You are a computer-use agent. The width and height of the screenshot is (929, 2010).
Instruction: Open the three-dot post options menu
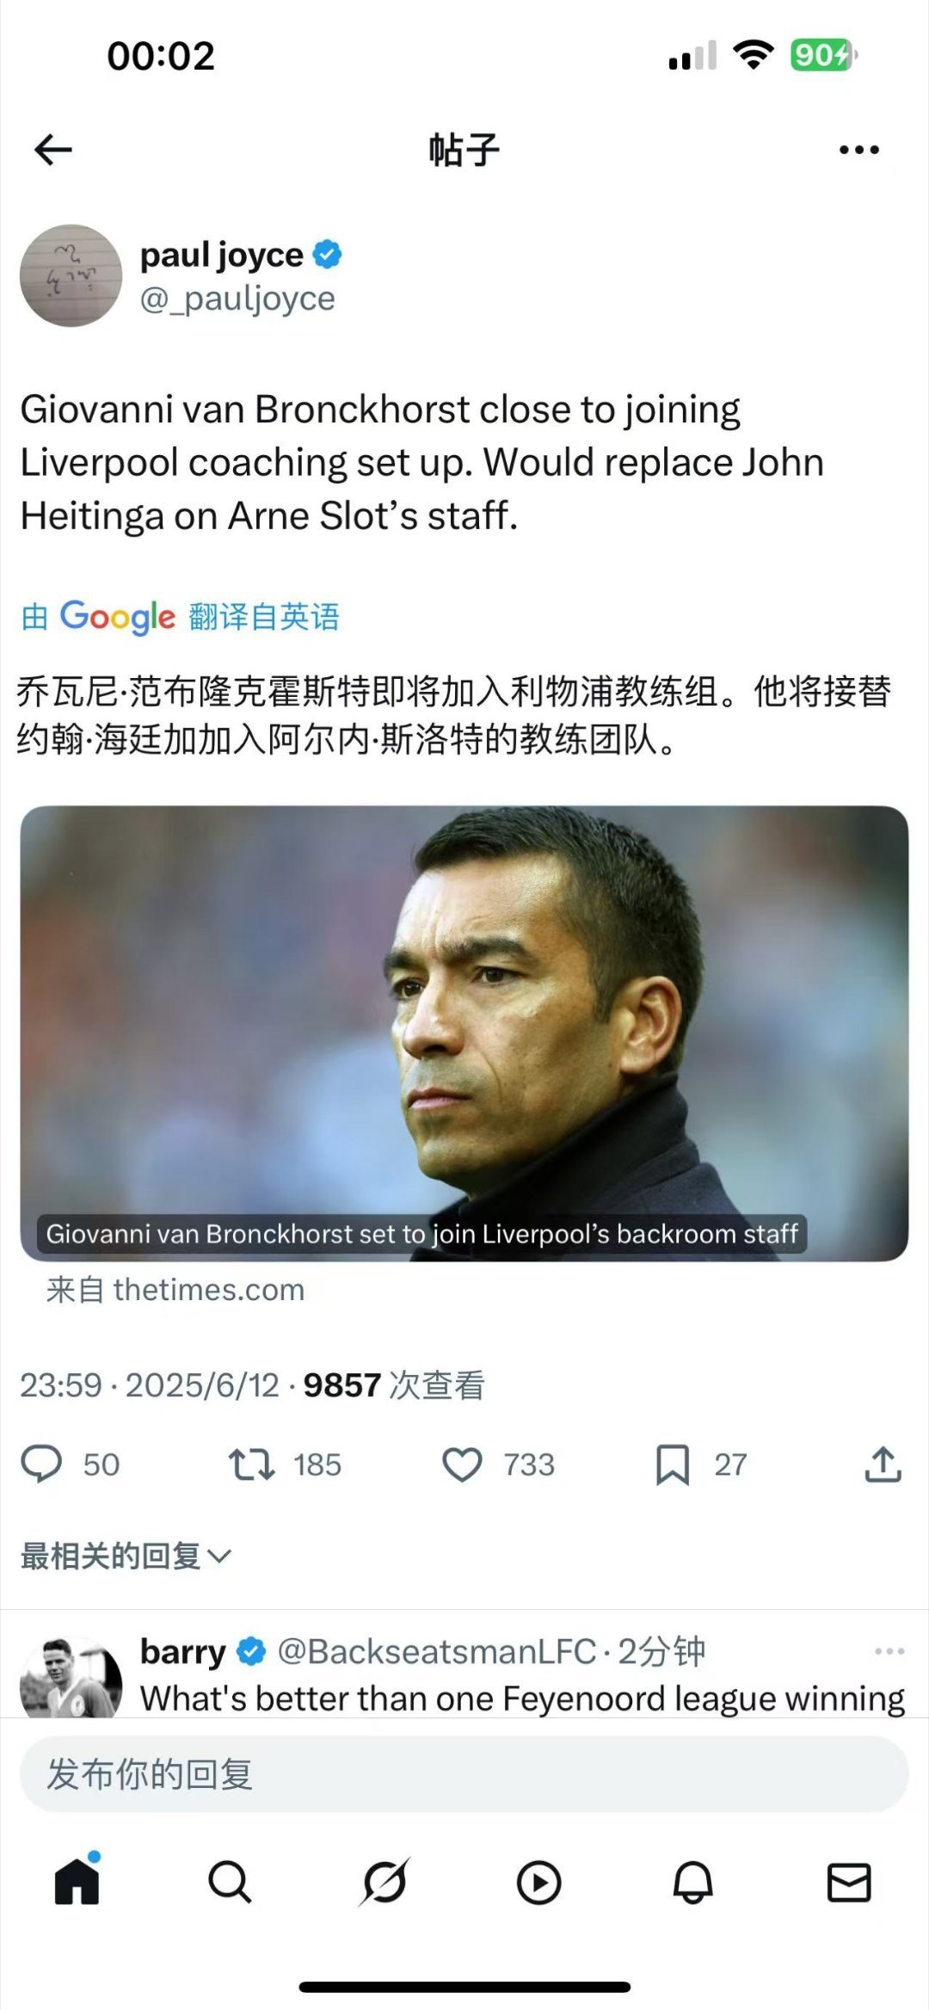858,150
